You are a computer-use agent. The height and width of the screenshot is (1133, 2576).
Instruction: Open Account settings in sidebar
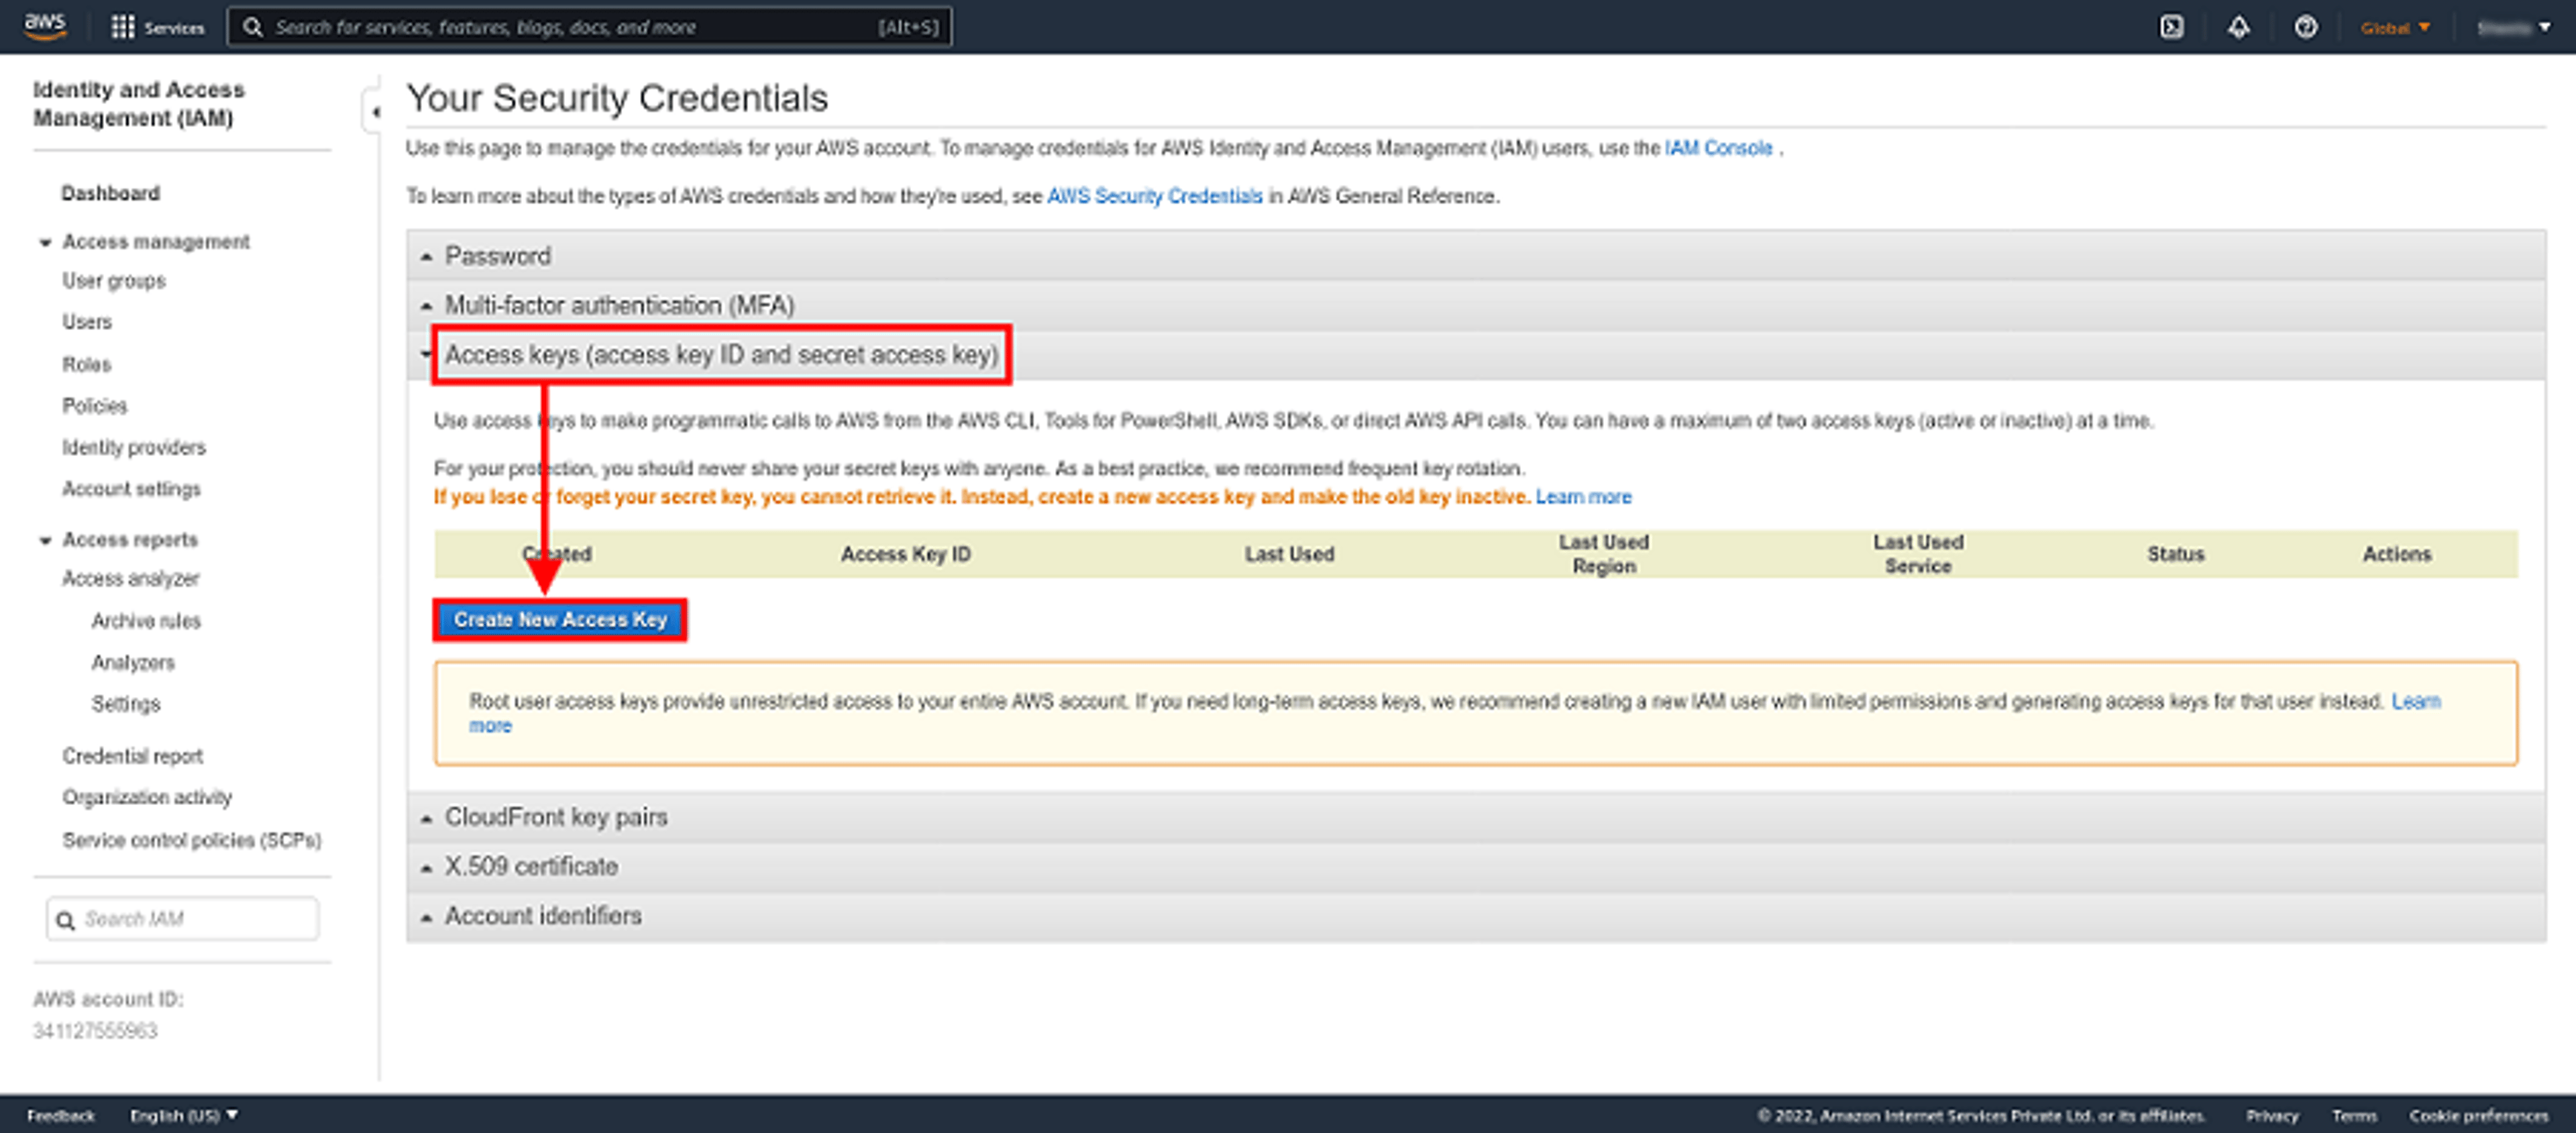pos(131,489)
